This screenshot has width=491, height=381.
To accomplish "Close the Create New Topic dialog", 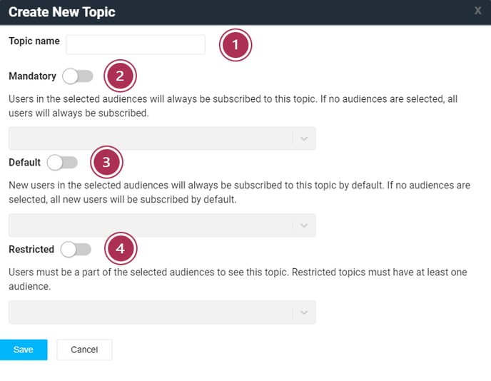I will tap(478, 11).
